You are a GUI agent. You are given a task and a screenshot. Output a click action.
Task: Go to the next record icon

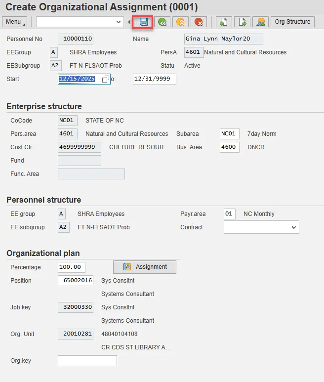[242, 22]
